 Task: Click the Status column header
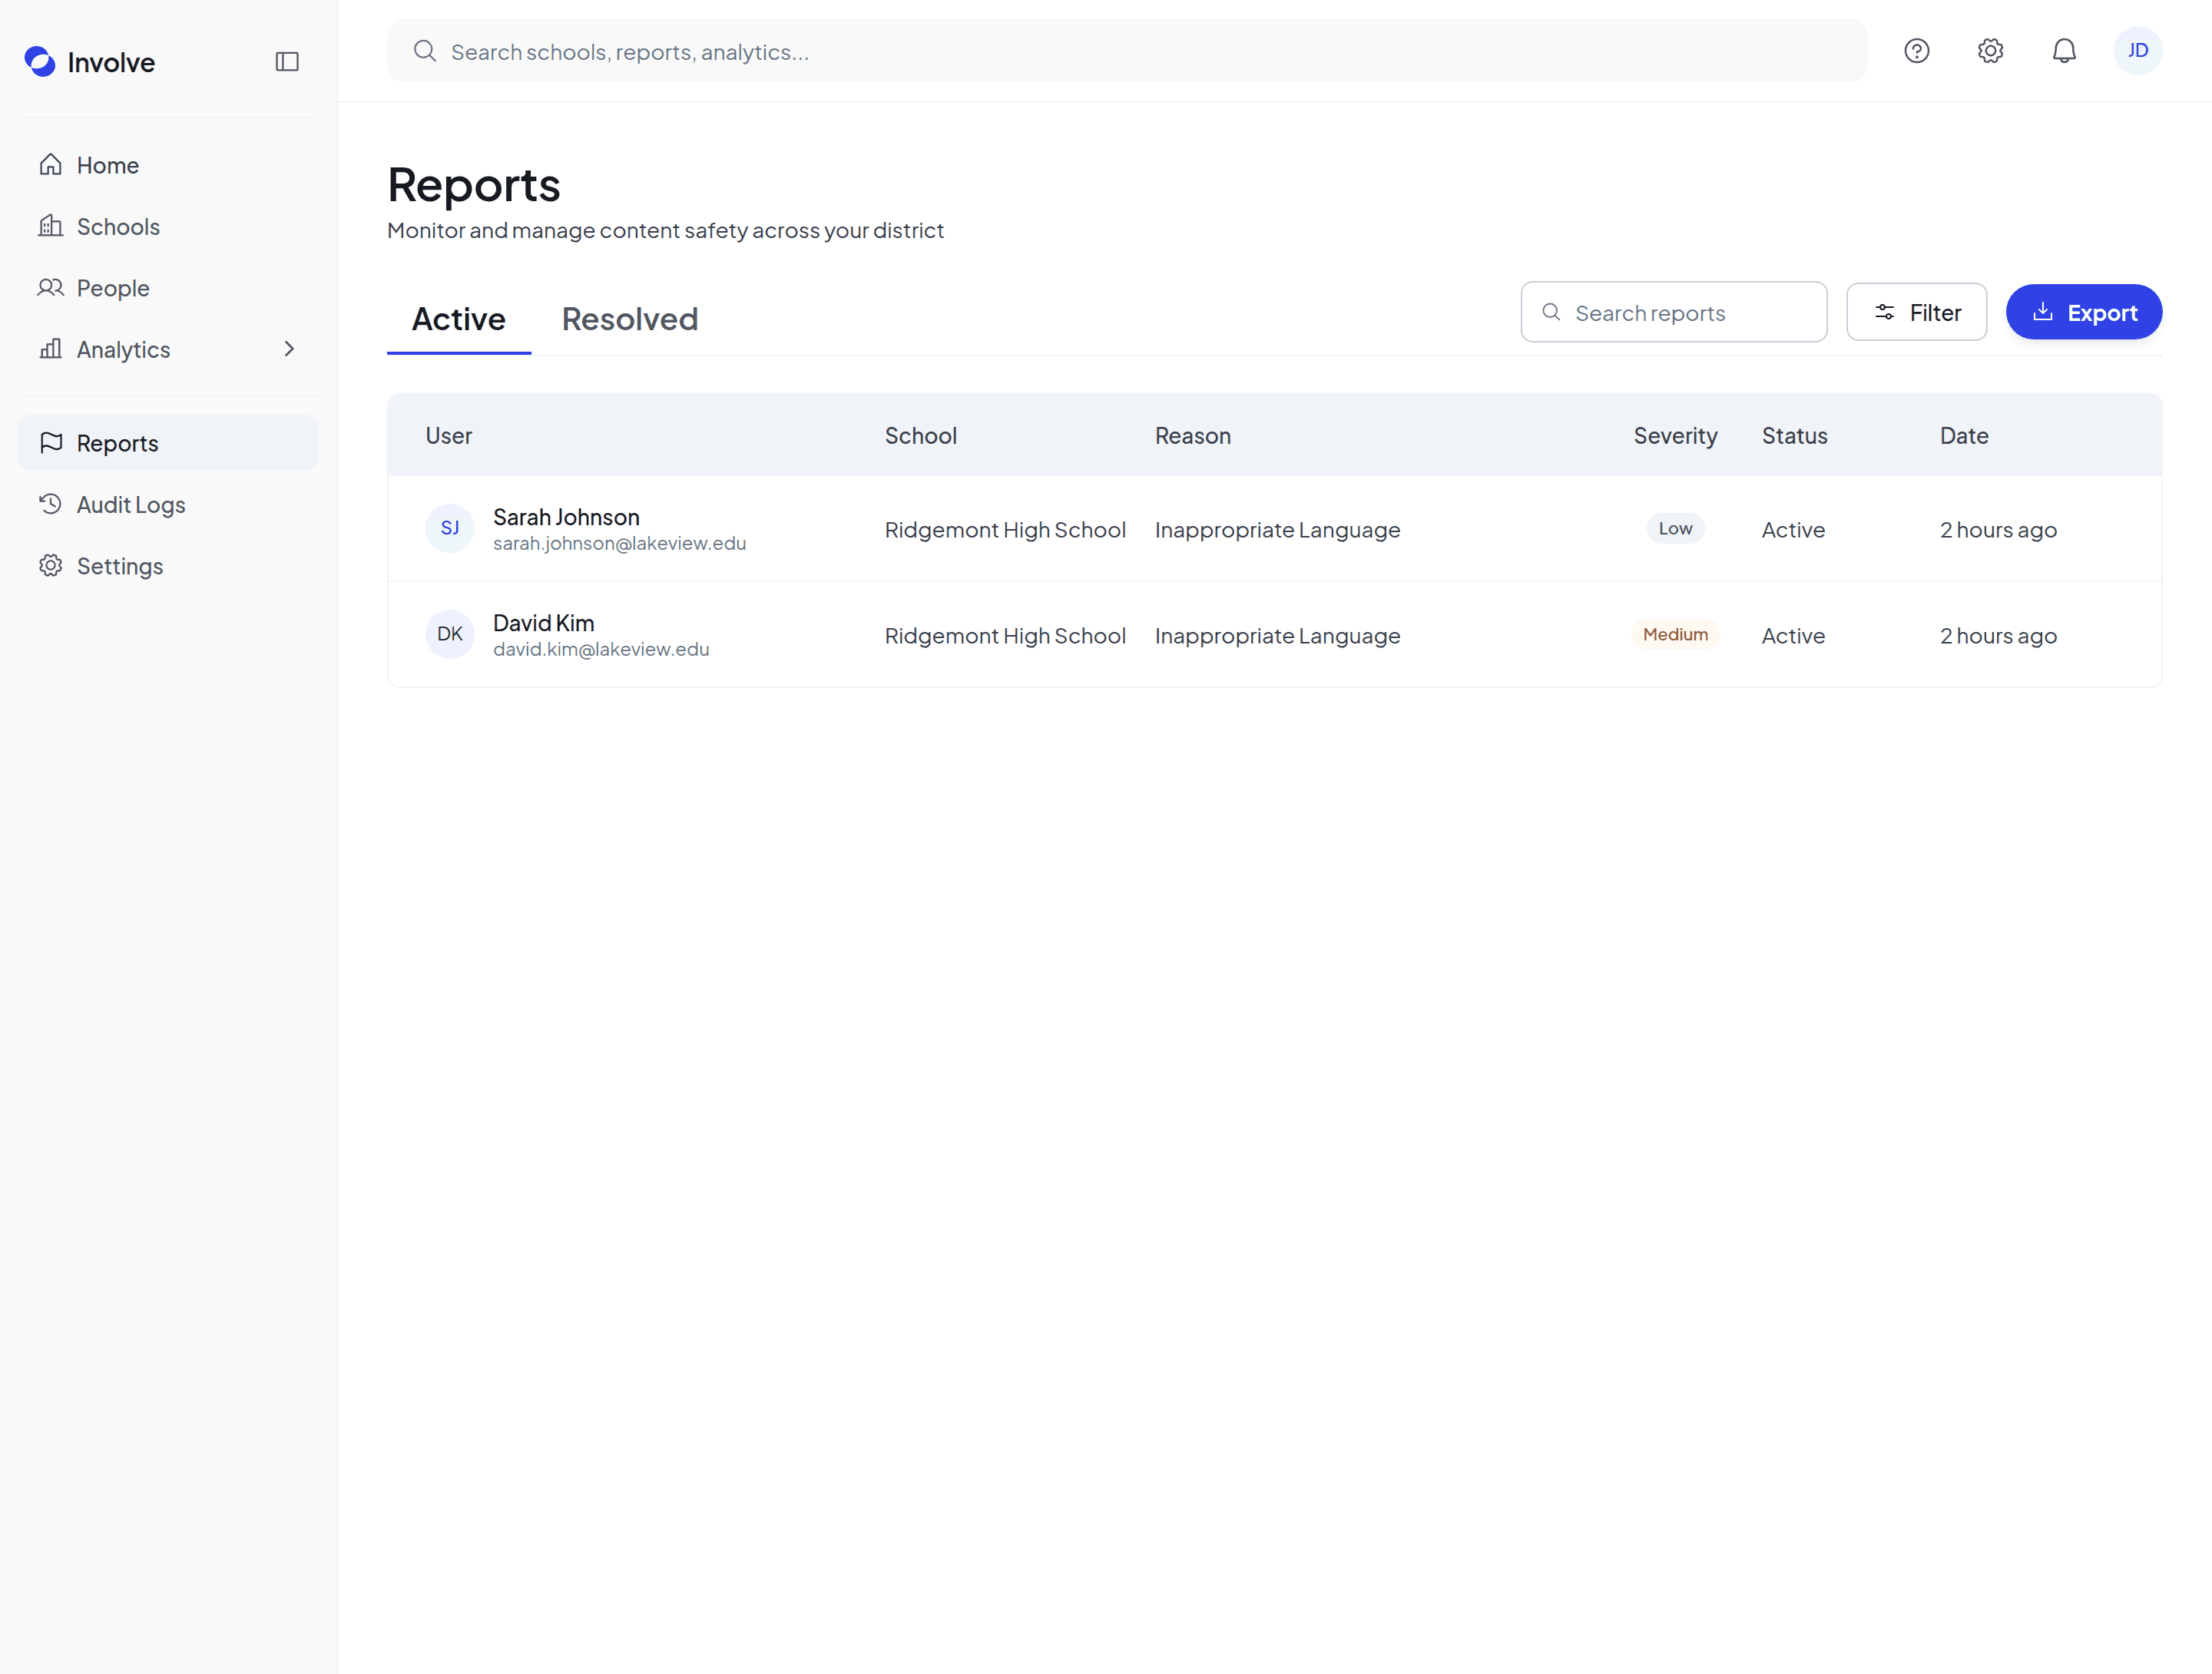(x=1794, y=436)
